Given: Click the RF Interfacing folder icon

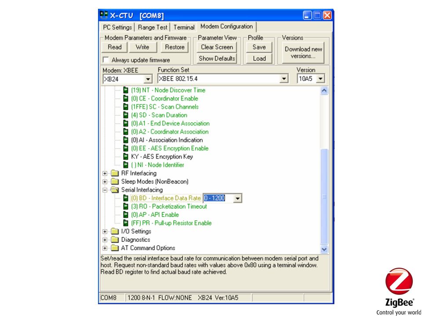Looking at the screenshot, I should pos(115,173).
